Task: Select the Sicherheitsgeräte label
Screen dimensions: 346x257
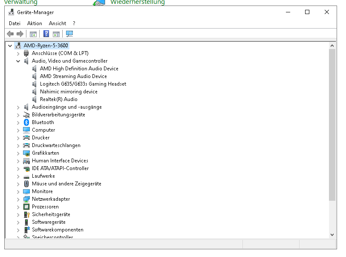Action: pos(51,215)
